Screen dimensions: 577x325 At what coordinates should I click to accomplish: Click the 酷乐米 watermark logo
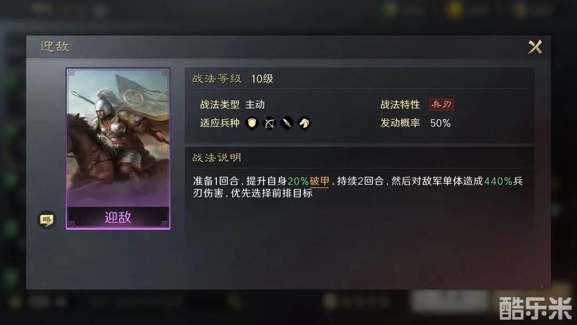(535, 308)
